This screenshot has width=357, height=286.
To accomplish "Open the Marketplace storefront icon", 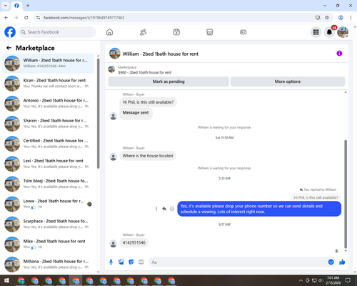I will (x=210, y=32).
